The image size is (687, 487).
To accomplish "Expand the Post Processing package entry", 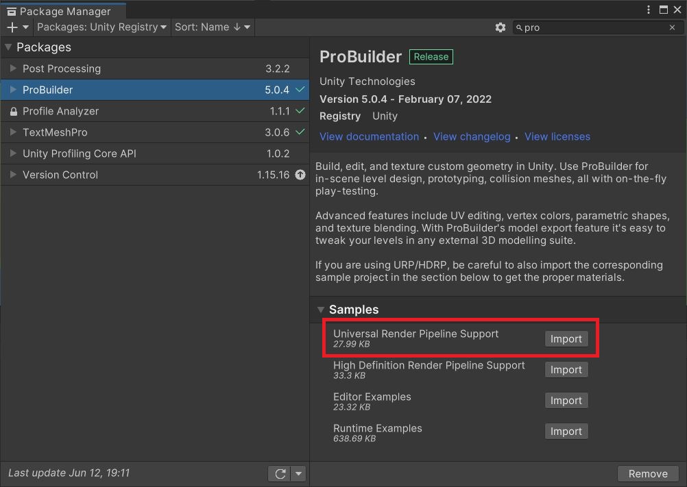I will pos(13,68).
